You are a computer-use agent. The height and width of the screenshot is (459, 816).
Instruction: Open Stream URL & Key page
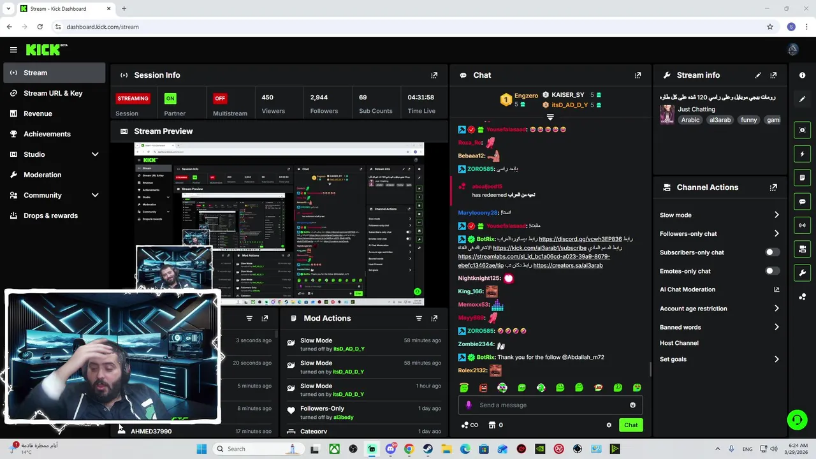54,93
